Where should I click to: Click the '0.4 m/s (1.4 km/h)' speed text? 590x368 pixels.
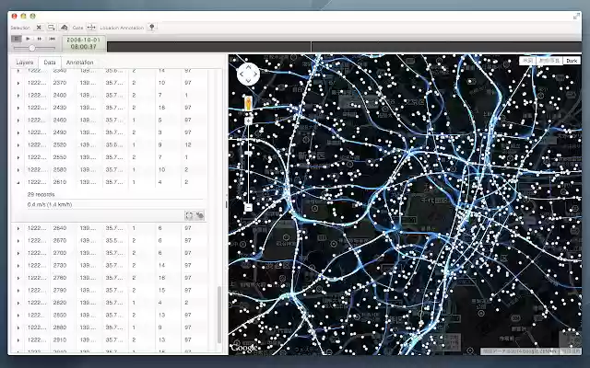click(50, 204)
